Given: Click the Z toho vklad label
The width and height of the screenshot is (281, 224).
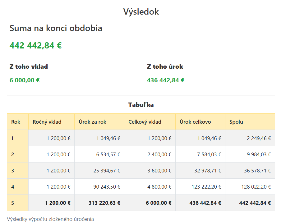Looking at the screenshot, I should (x=29, y=66).
